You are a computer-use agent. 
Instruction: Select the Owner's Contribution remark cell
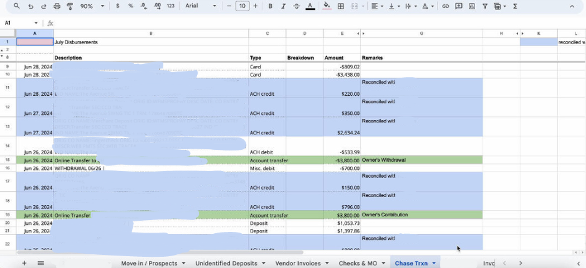coord(421,215)
